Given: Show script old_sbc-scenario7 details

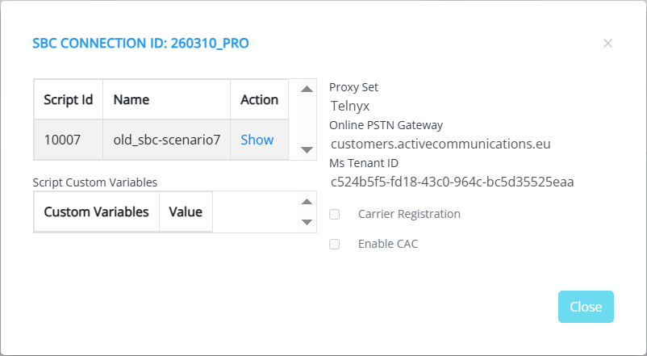Looking at the screenshot, I should pyautogui.click(x=257, y=140).
